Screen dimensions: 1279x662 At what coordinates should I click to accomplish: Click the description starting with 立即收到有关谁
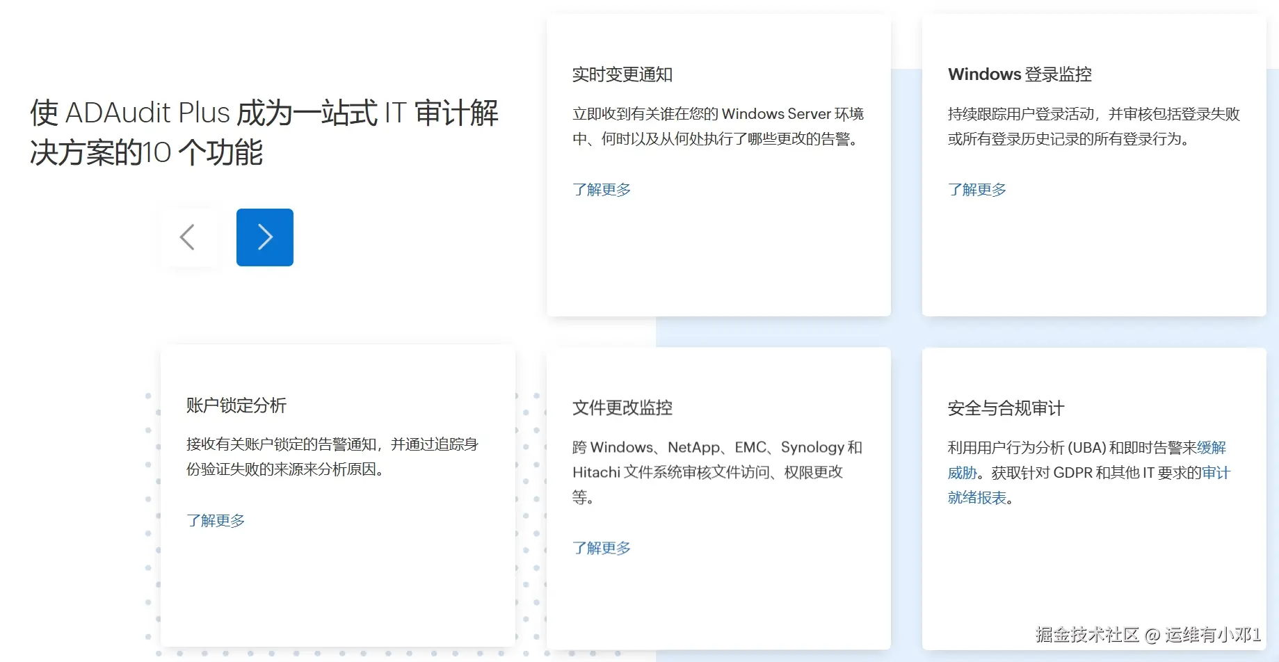[x=718, y=127]
